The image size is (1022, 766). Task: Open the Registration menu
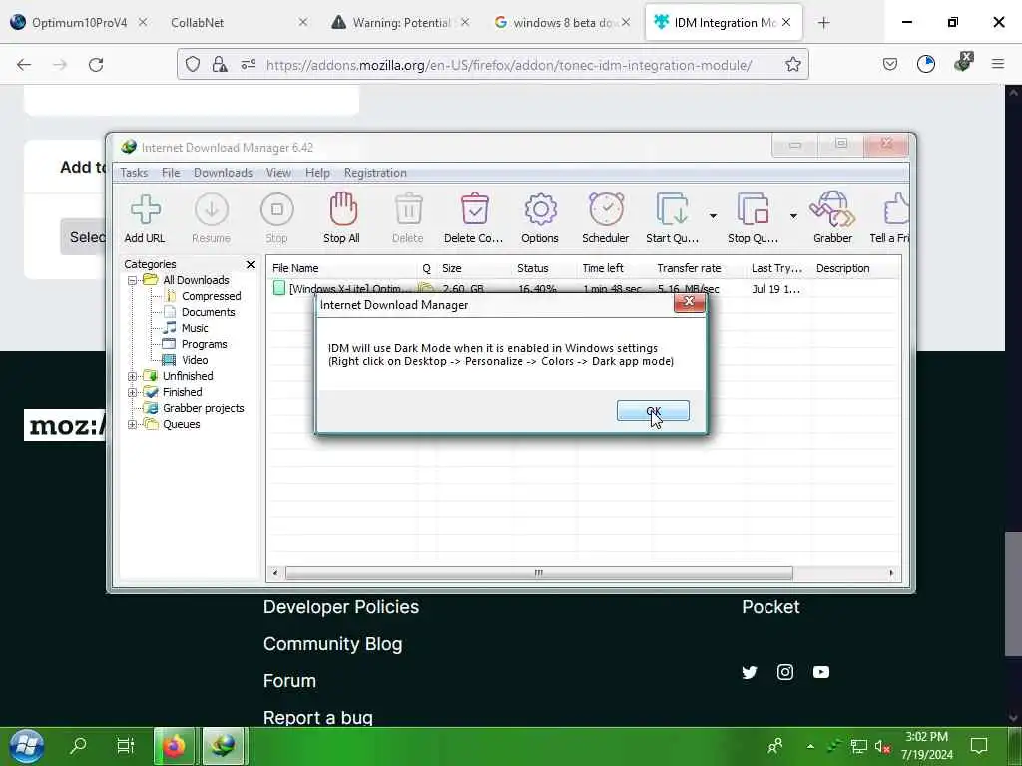(x=375, y=173)
